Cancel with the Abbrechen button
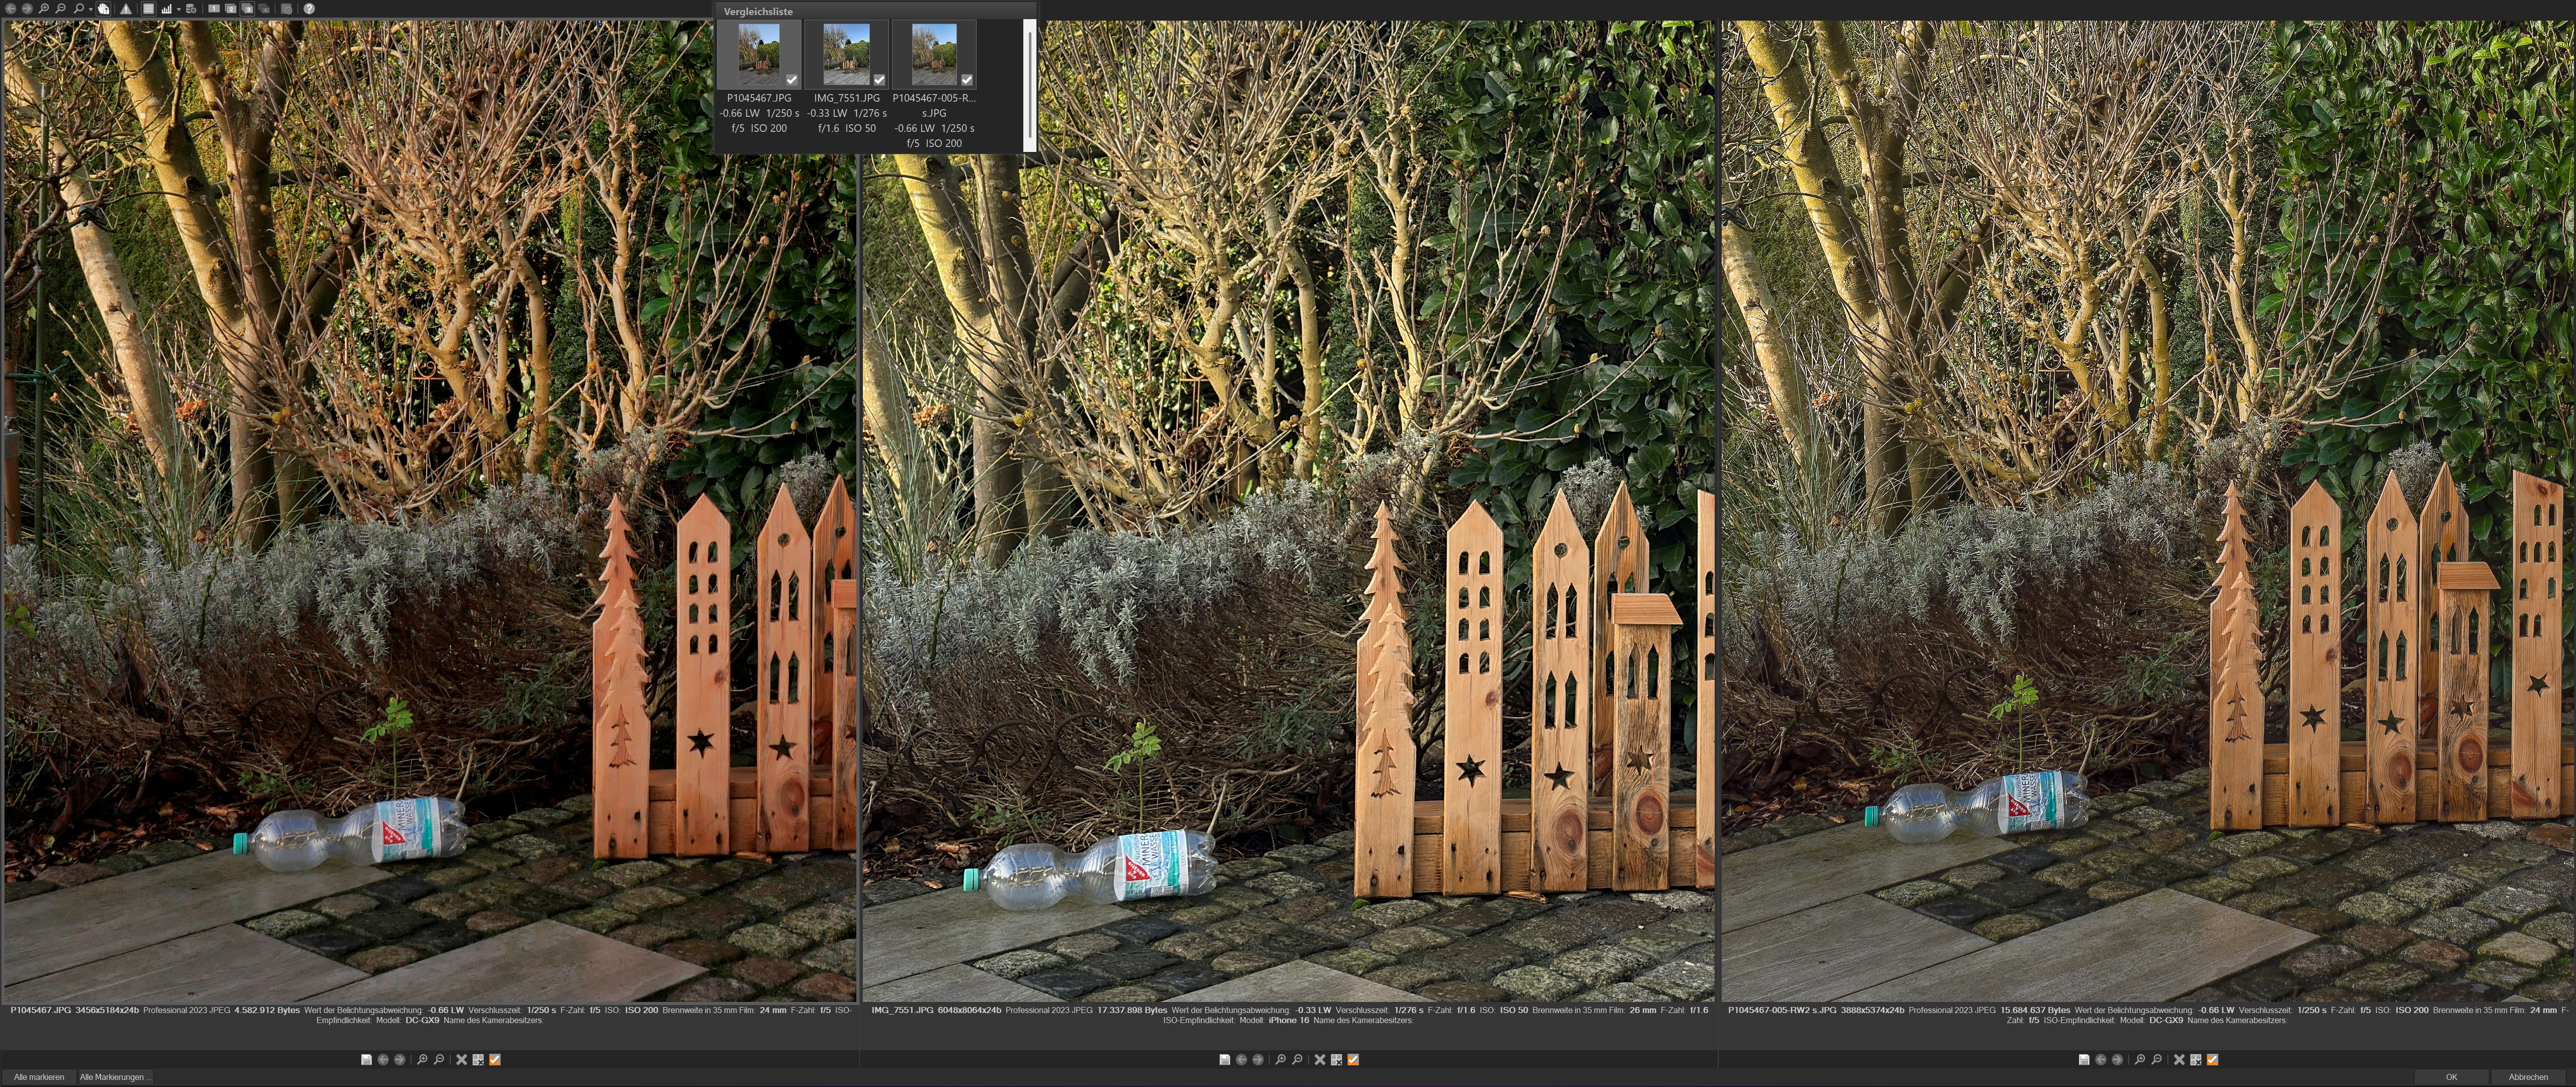Screen dimensions: 2576x1087 2528,1077
